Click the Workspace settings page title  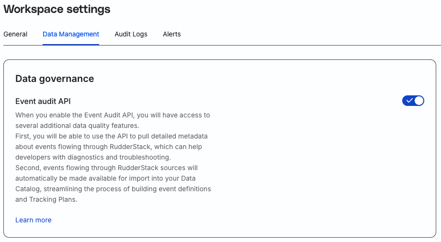pos(57,9)
